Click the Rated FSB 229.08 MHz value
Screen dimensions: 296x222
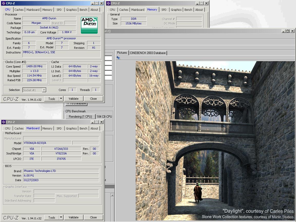pyautogui.click(x=34, y=80)
